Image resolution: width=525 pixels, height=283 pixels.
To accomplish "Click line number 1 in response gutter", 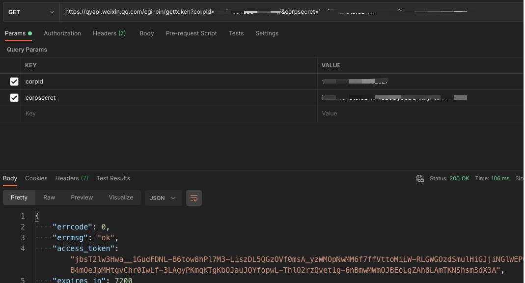I will tap(23, 216).
